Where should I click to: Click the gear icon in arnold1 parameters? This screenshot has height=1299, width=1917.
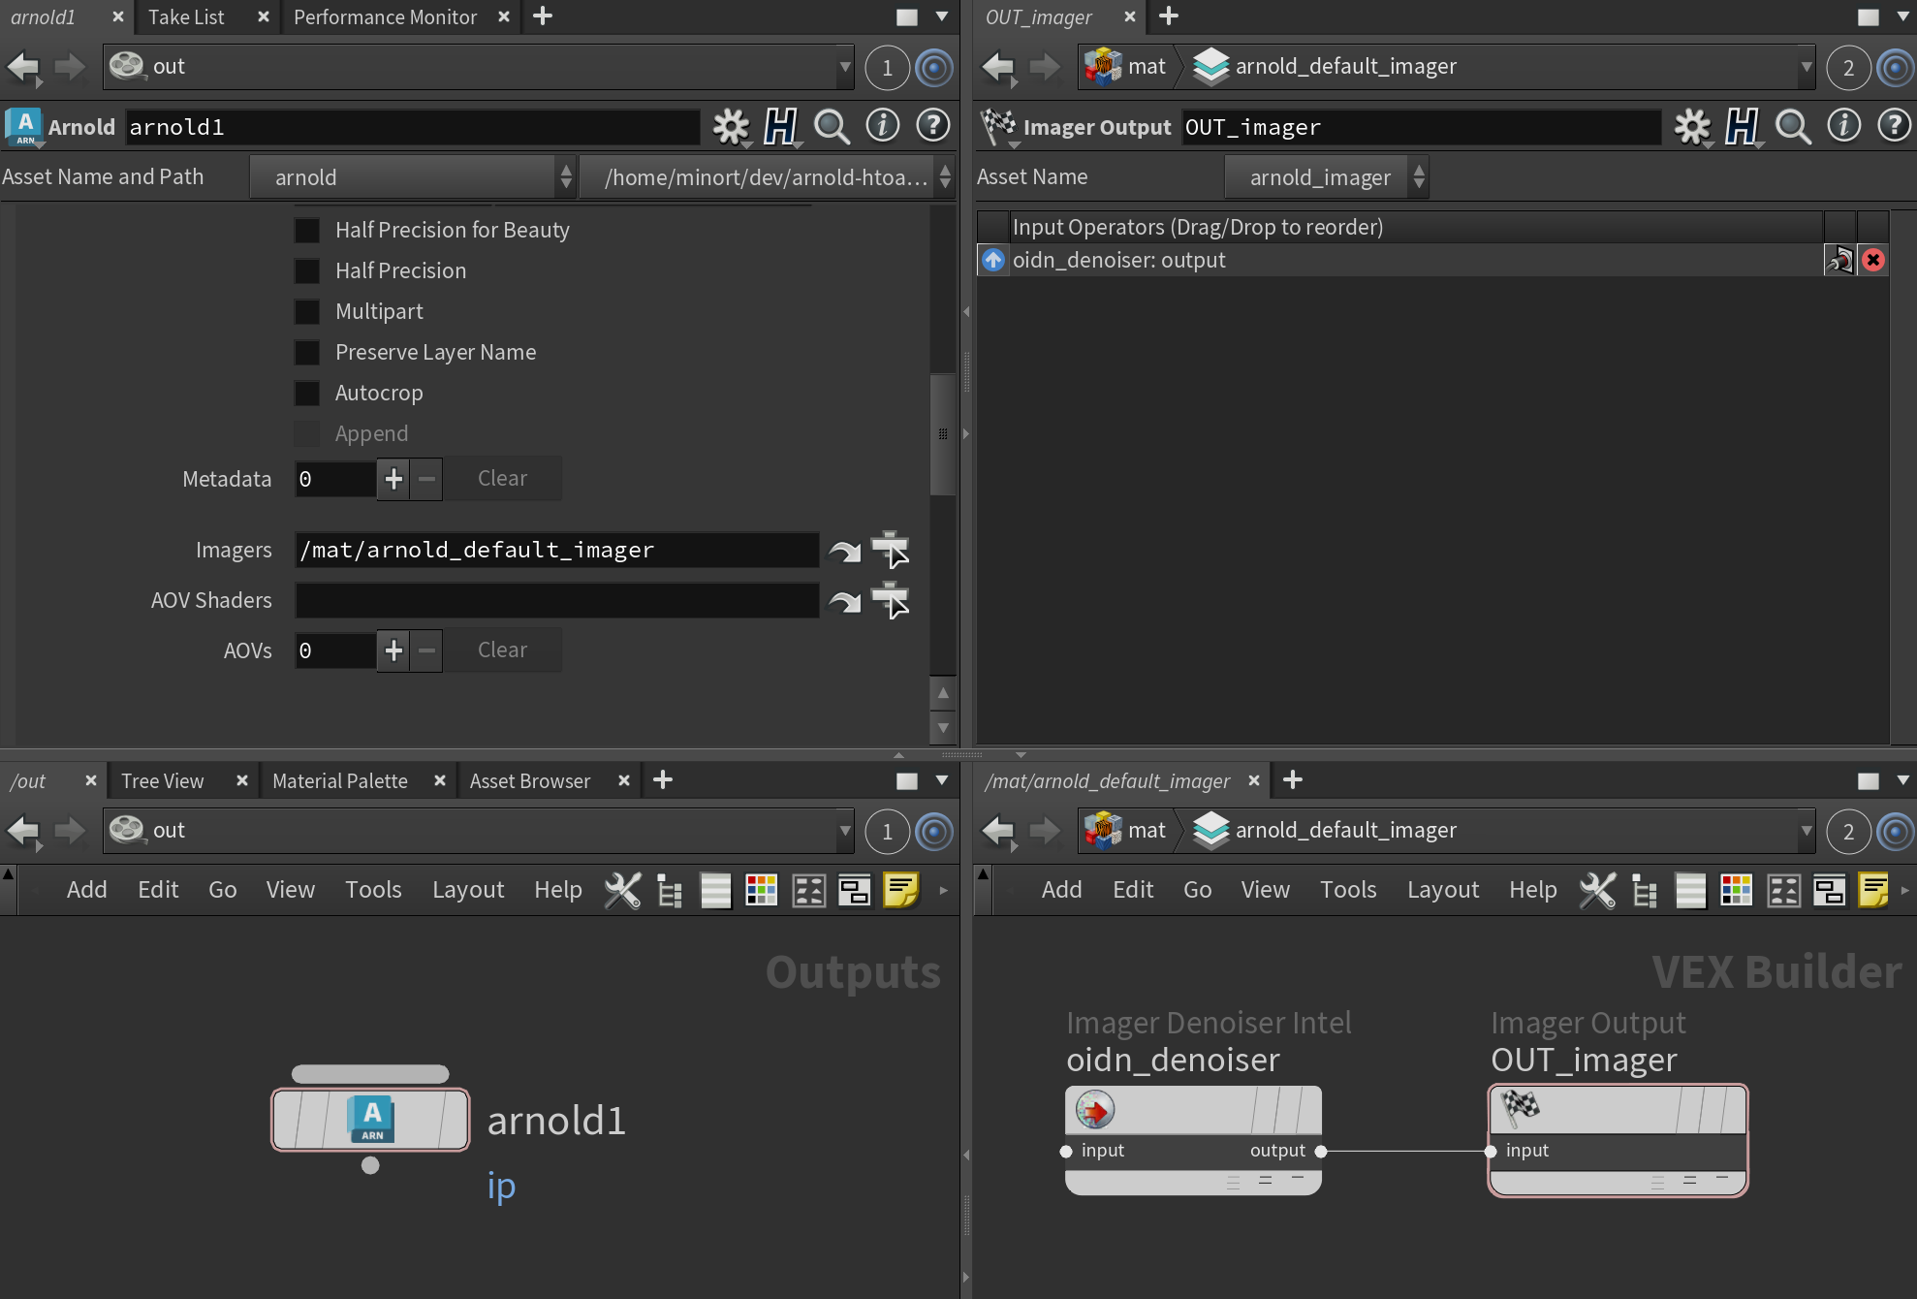(x=731, y=127)
